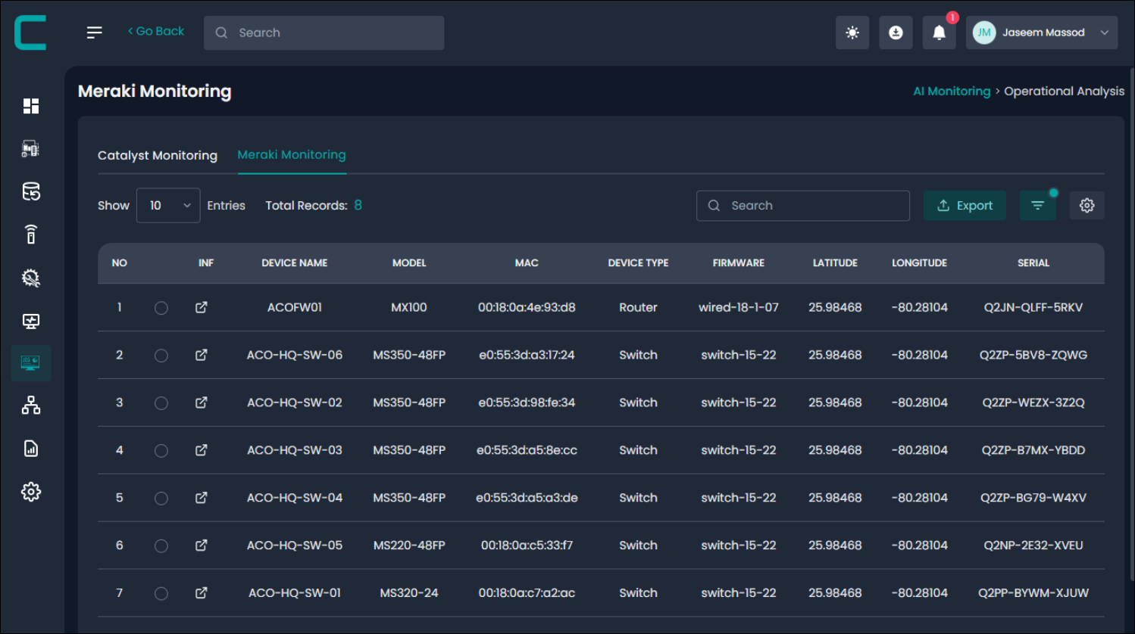Open the download circle icon in header
This screenshot has width=1135, height=634.
click(x=896, y=33)
